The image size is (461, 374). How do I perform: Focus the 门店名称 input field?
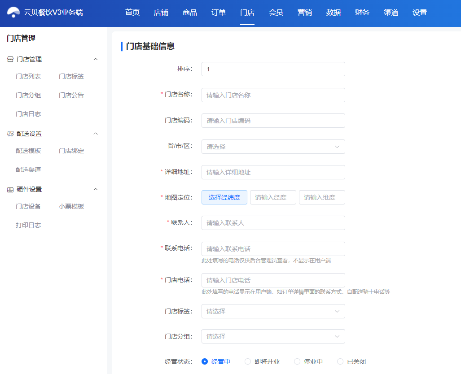pos(273,95)
